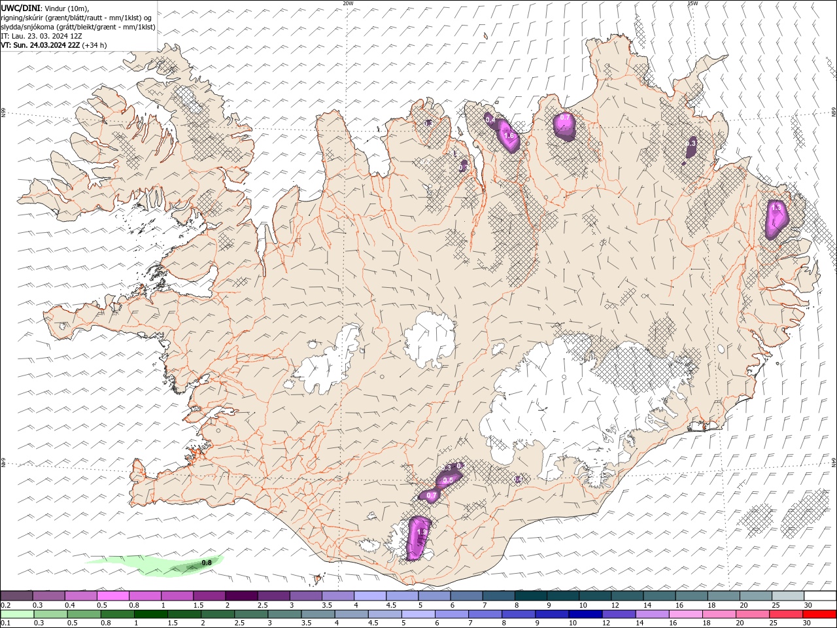The image size is (837, 628).
Task: Click the 'slydda/snjókoma' legend description line
Action: [x=78, y=27]
